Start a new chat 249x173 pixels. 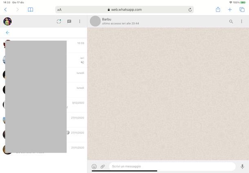tap(69, 22)
